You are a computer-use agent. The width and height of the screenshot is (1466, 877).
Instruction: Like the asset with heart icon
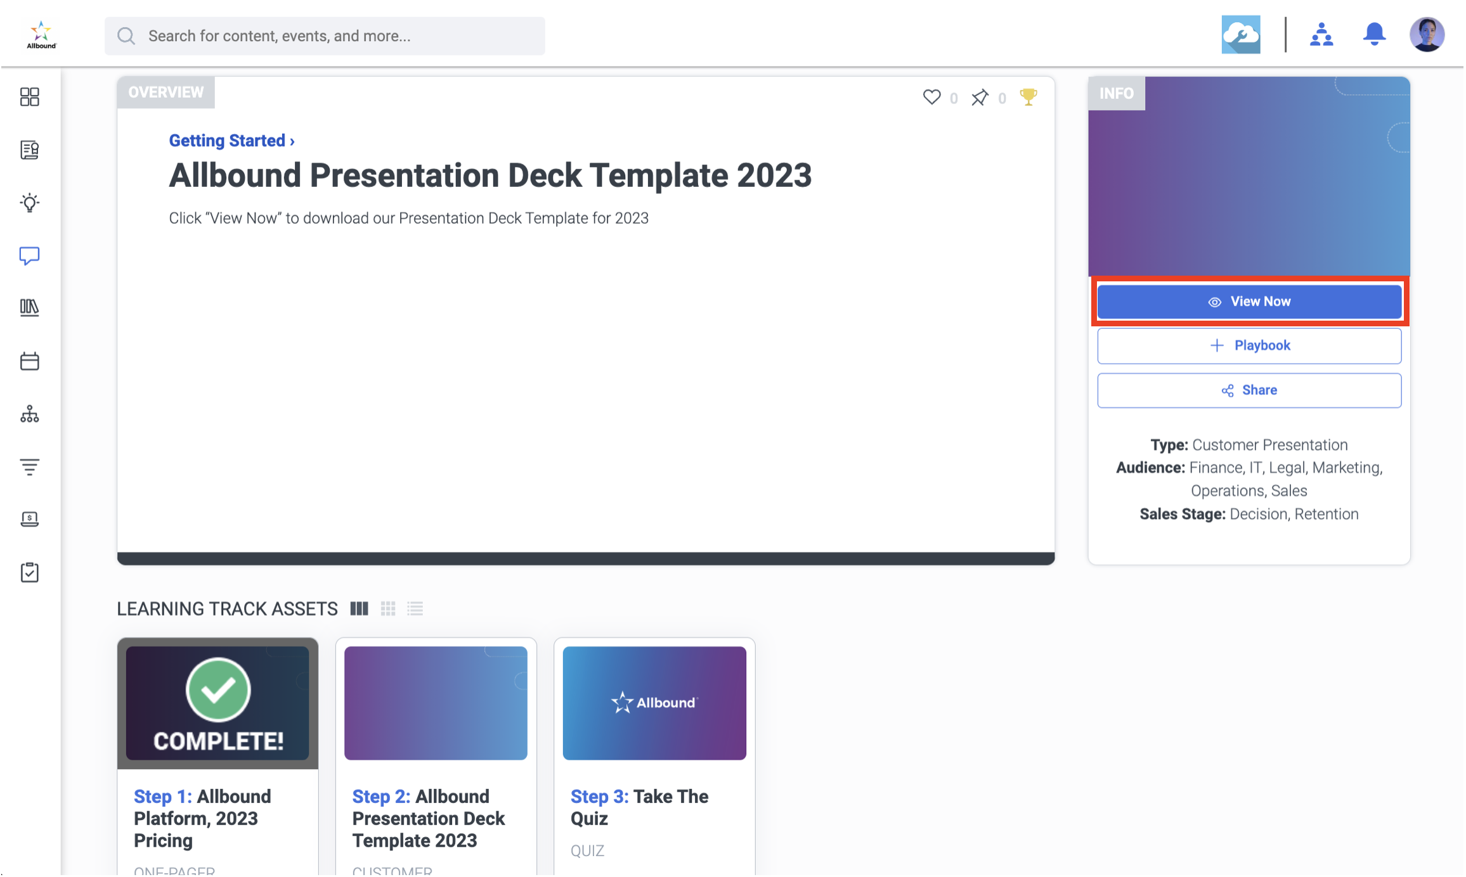click(x=931, y=98)
